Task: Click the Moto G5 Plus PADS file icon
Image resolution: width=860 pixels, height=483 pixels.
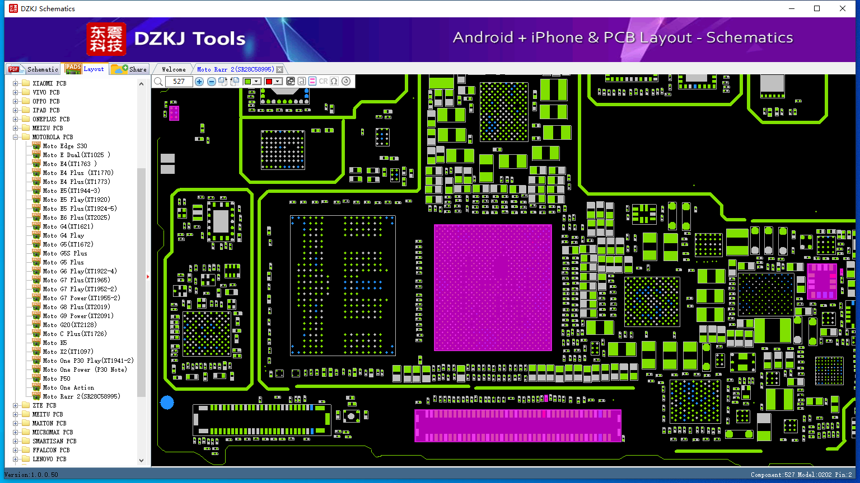Action: coord(36,262)
